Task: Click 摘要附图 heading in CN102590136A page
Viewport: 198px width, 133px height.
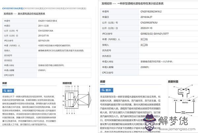Action: click(67, 83)
